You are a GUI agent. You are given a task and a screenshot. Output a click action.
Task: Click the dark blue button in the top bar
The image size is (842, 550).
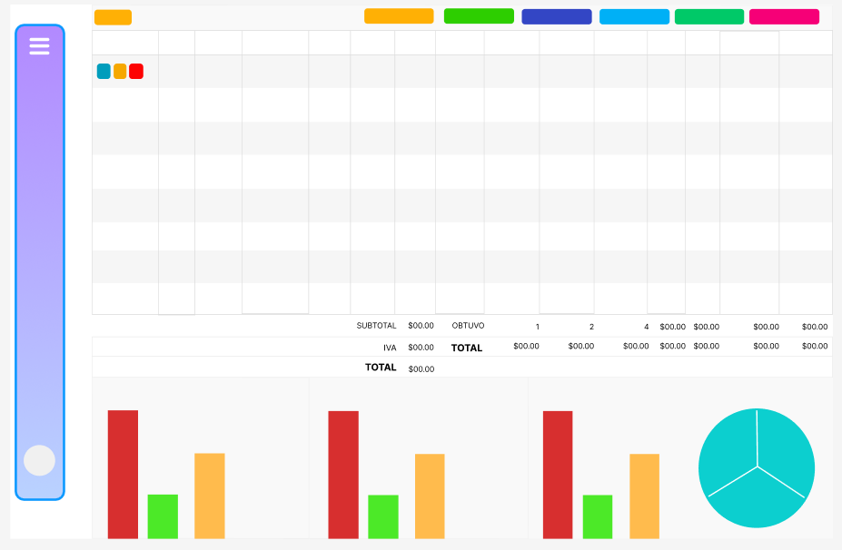[x=556, y=16]
